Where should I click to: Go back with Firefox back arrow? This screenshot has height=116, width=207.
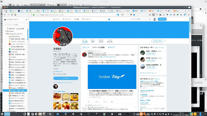click(5, 15)
